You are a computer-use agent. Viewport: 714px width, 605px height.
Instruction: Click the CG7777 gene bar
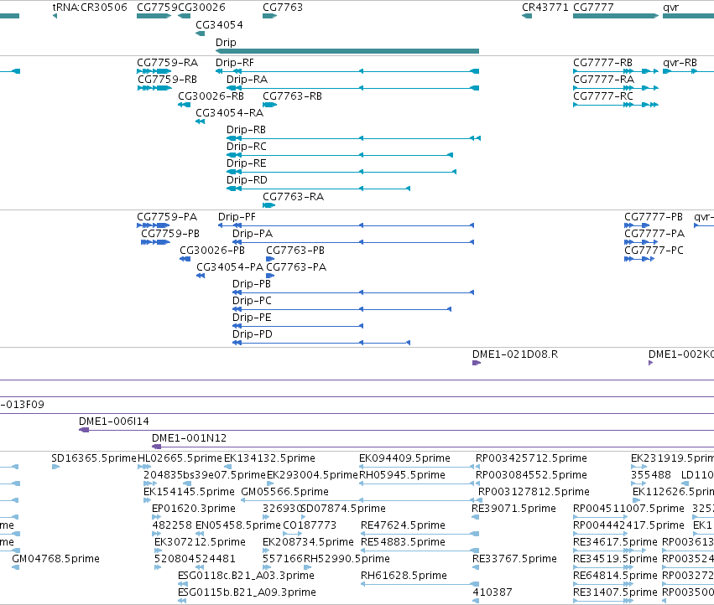[x=616, y=16]
